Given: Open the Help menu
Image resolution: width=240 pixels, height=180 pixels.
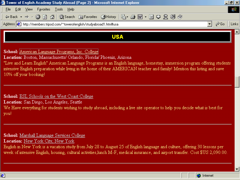Looking at the screenshot, I should point(71,9).
